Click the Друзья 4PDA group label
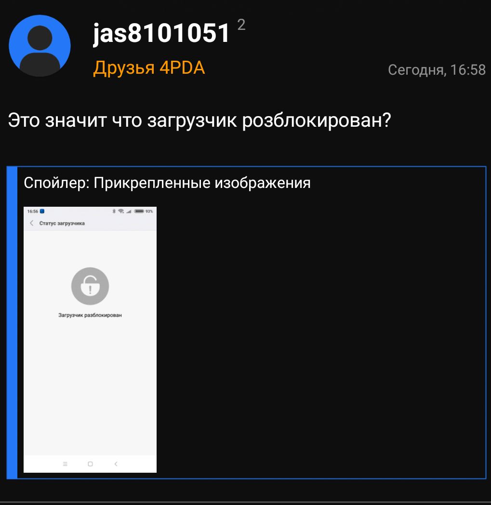 tap(149, 68)
